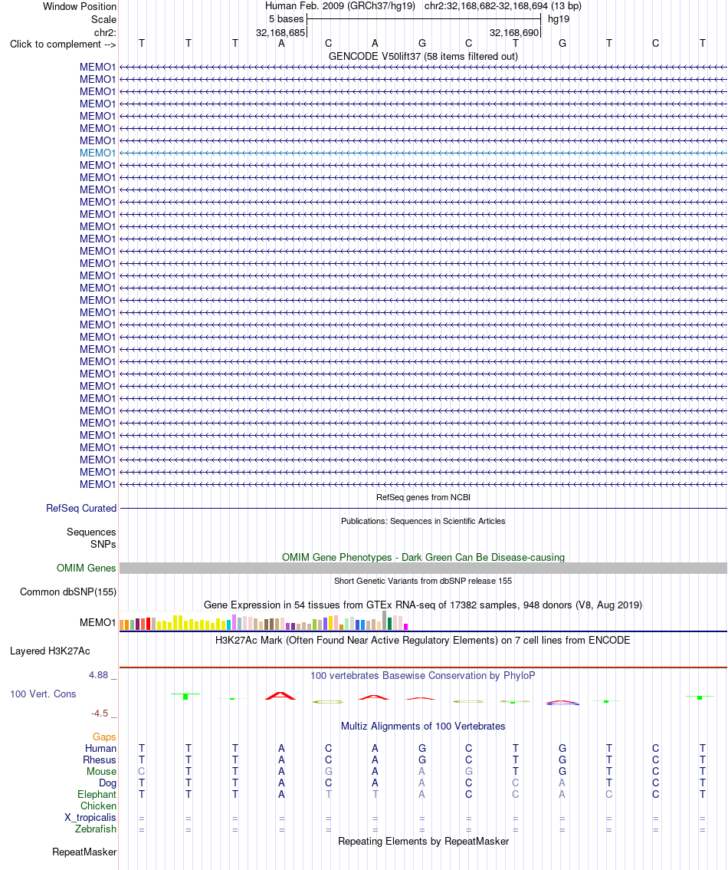
Task: Select the Rhesus alignment row label
Action: coord(99,760)
